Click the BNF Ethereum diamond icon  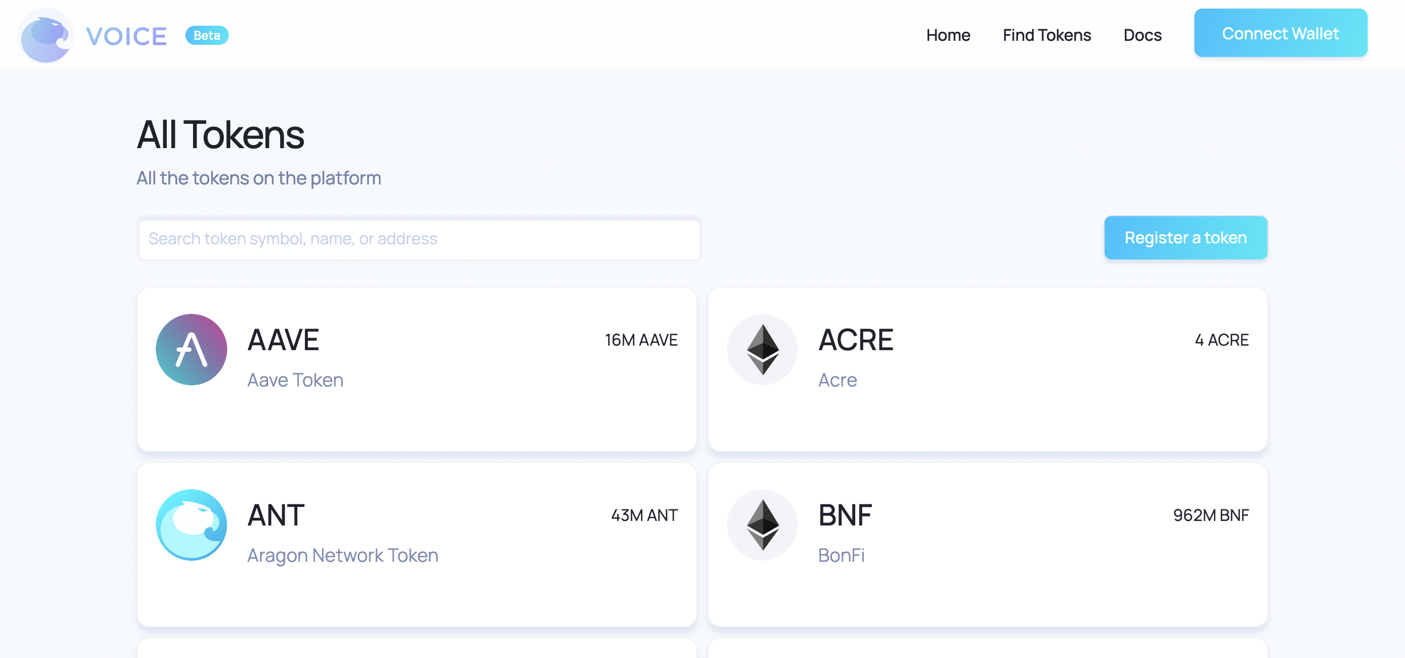tap(762, 524)
